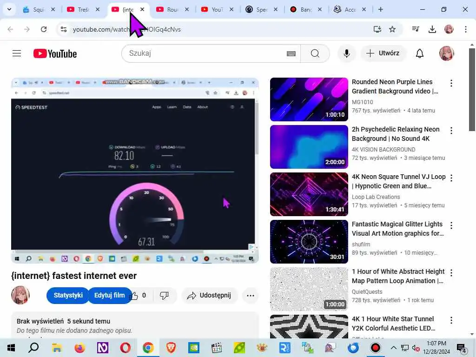
Task: Click the magnifier search button
Action: click(315, 53)
